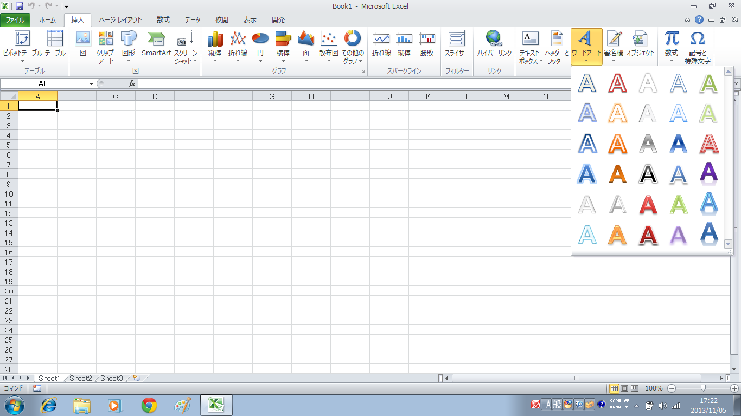Select normal view button in status bar
Viewport: 741px width, 416px height.
pos(614,388)
